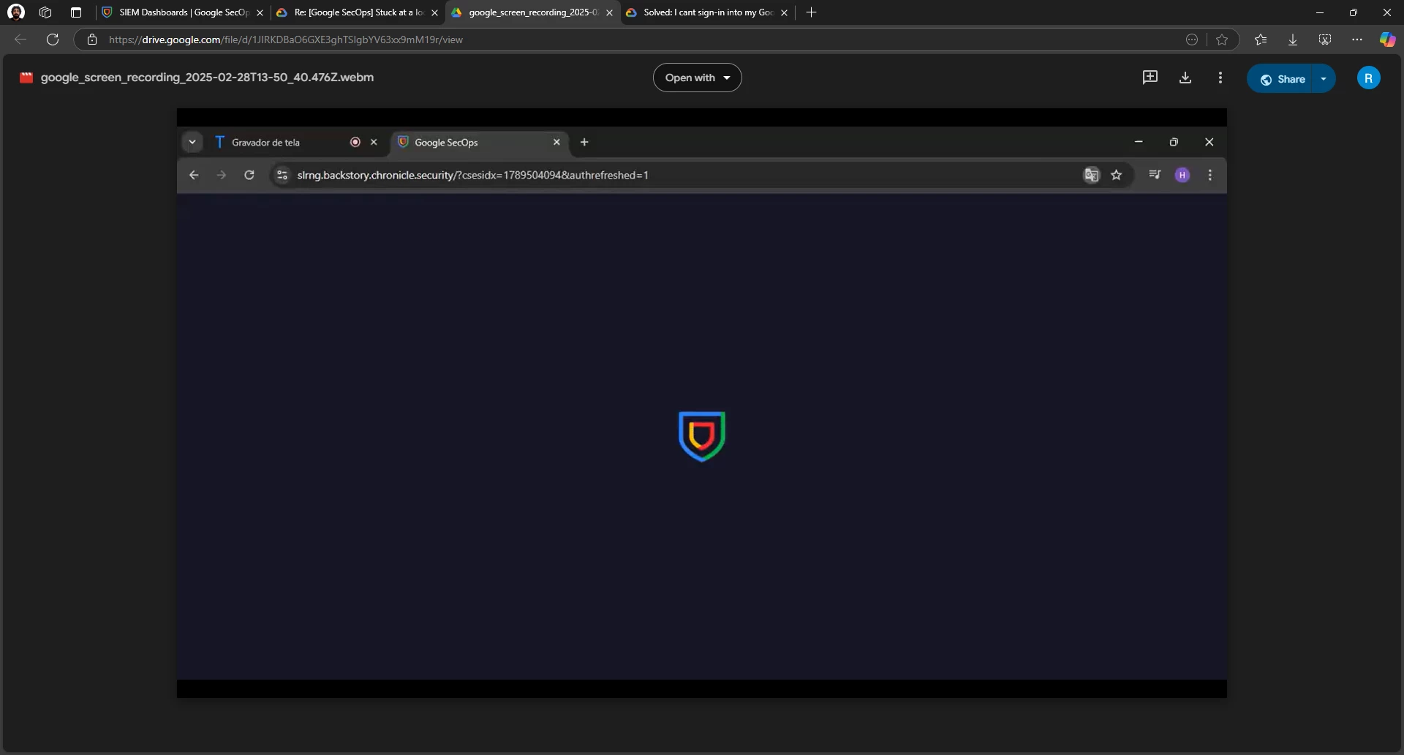The height and width of the screenshot is (755, 1404).
Task: Open tab actions menu icon
Action: (75, 12)
